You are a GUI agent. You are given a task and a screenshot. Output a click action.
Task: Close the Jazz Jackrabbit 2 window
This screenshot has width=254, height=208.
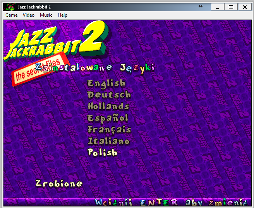(245, 7)
